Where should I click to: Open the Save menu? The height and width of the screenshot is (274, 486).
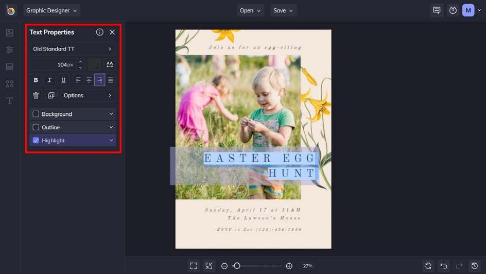[x=283, y=10]
